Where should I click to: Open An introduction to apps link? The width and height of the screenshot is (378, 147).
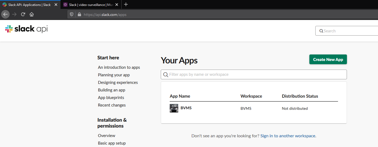tap(119, 67)
